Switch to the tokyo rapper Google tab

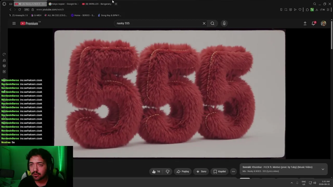63,4
